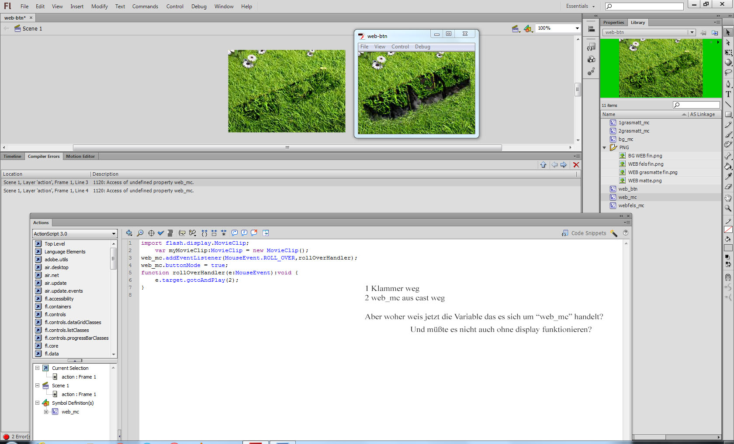
Task: Select the Text tool in tools panel
Action: click(x=728, y=94)
